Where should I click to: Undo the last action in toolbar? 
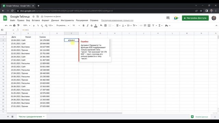pos(6,26)
